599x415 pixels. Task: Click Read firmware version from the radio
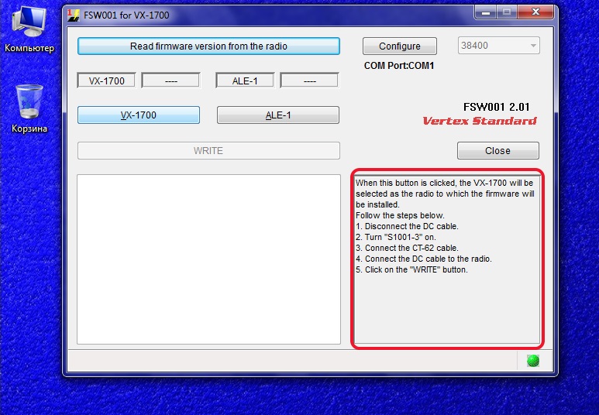click(x=208, y=46)
